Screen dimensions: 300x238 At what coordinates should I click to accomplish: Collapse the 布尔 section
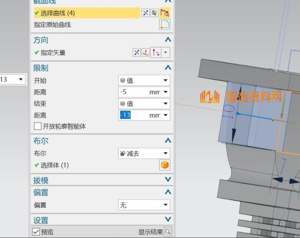point(168,141)
